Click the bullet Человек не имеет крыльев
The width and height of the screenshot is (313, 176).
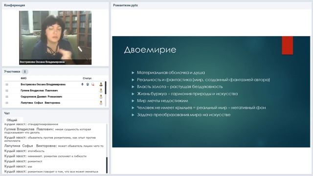(x=201, y=108)
